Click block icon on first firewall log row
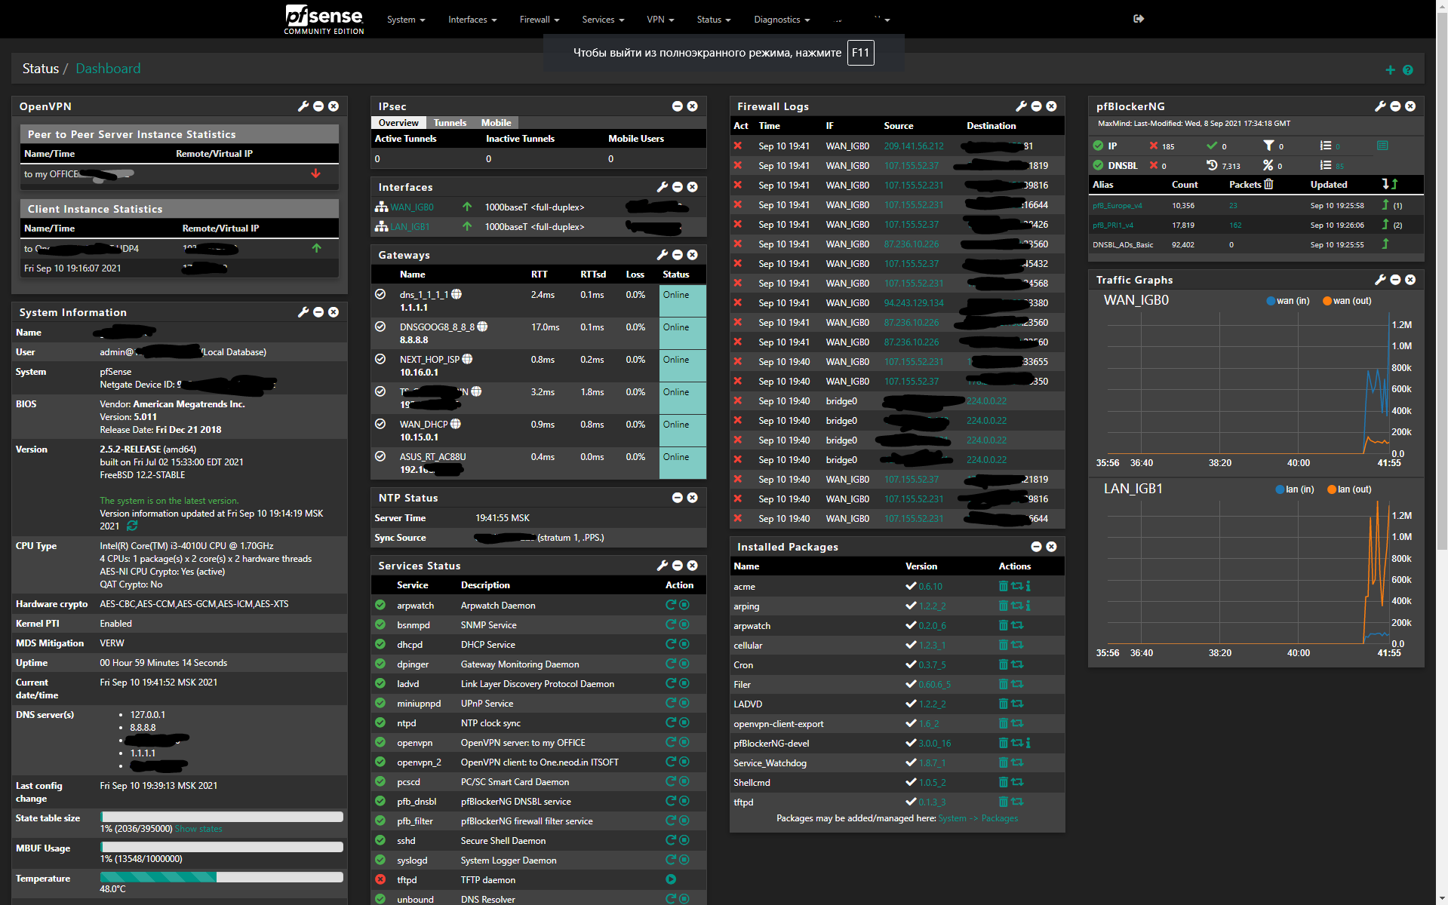Screen dimensions: 1448x905 (x=738, y=146)
